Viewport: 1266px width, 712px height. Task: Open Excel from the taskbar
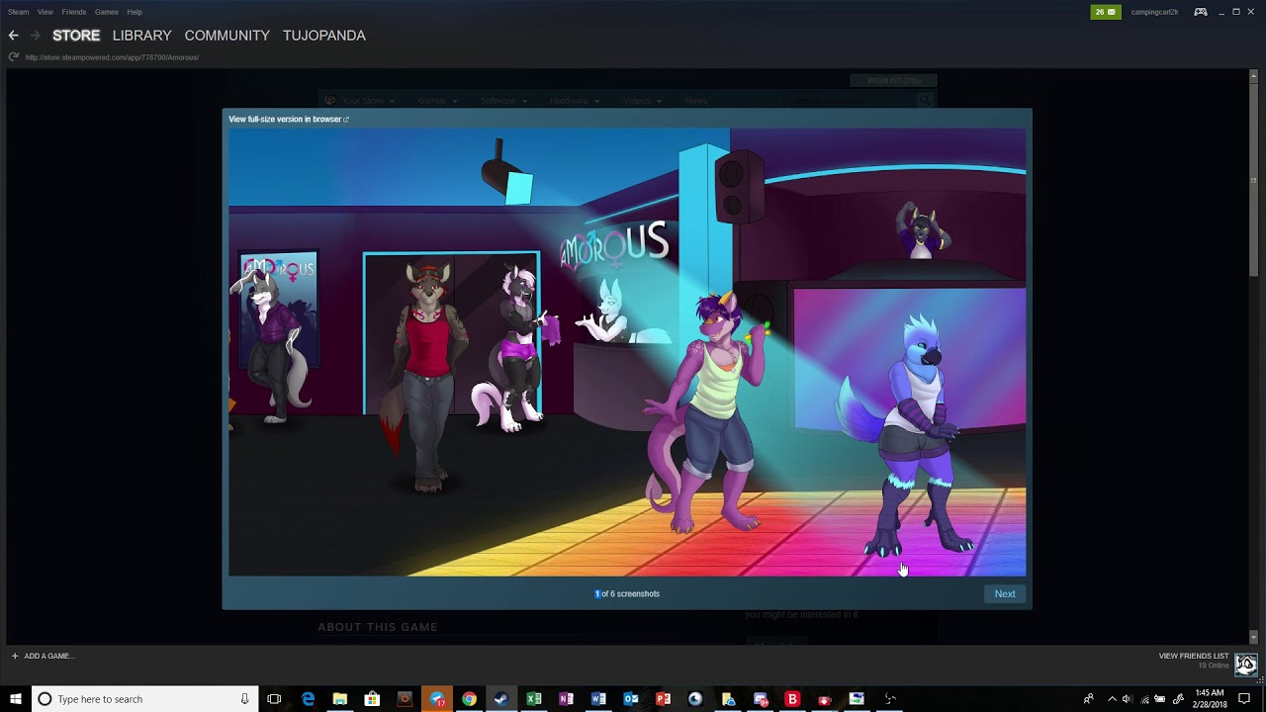tap(534, 699)
